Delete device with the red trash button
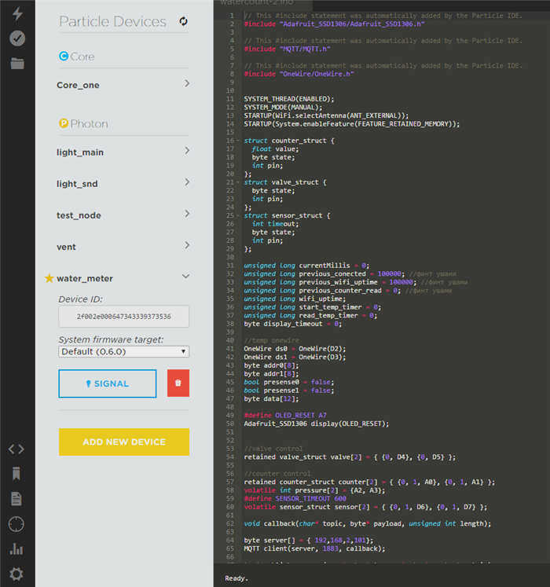 (178, 383)
